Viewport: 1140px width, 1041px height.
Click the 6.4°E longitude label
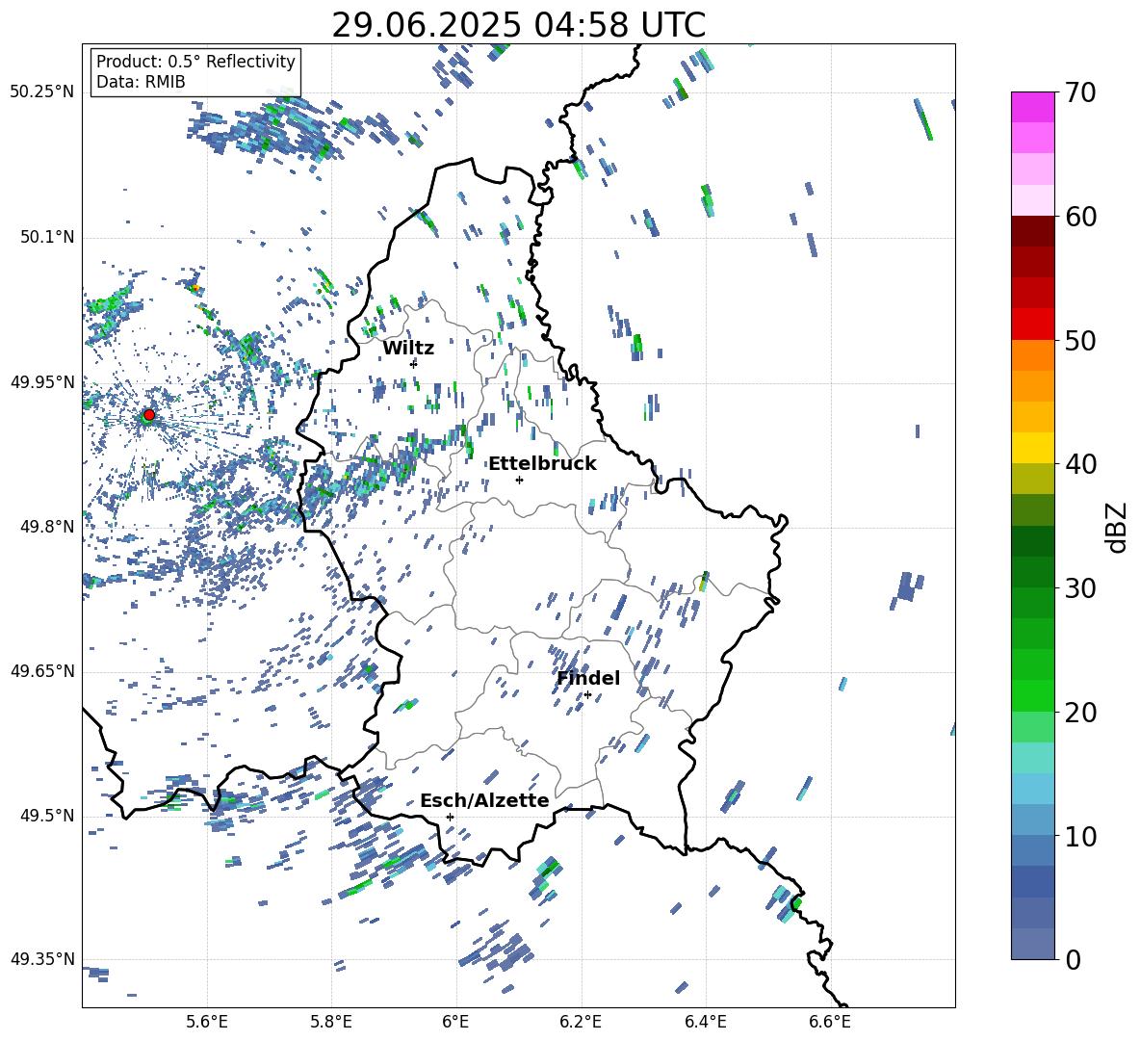pos(705,1022)
